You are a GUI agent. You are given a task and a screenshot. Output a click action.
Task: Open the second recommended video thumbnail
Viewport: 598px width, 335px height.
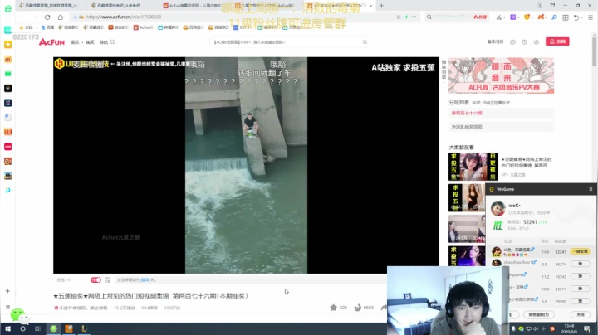[467, 197]
